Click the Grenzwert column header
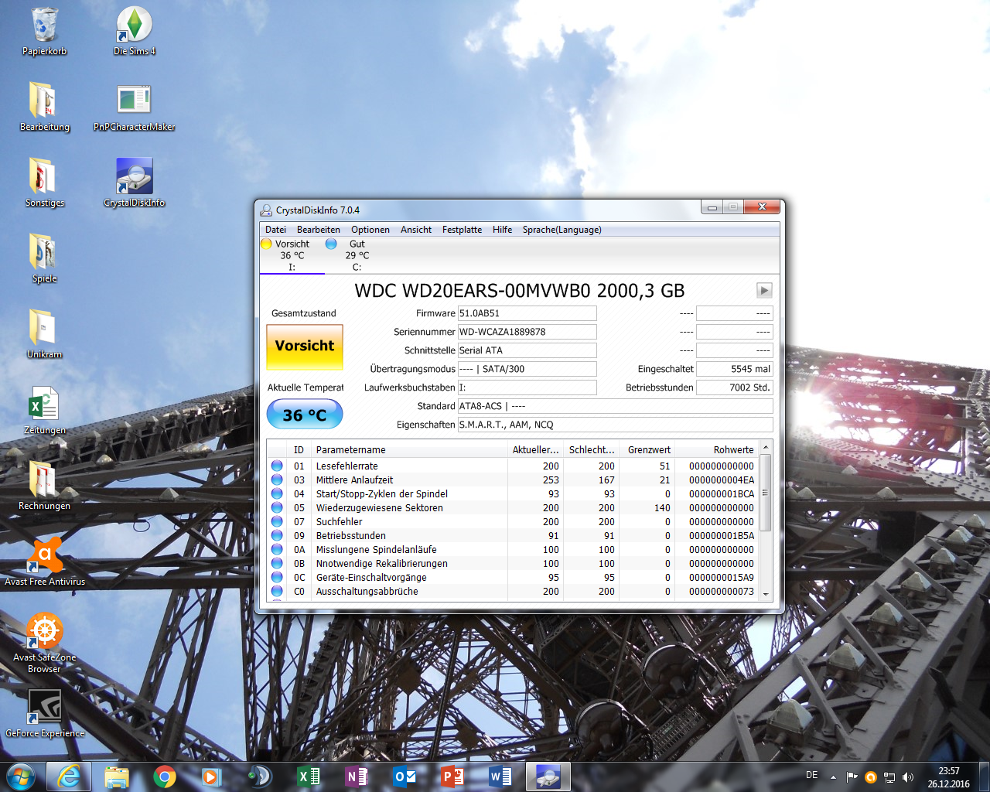990x792 pixels. click(647, 449)
